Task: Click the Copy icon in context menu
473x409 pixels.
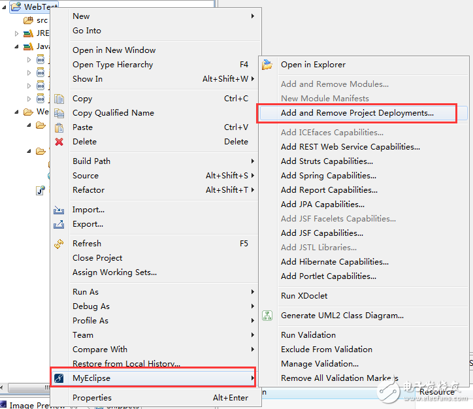Action: point(59,99)
